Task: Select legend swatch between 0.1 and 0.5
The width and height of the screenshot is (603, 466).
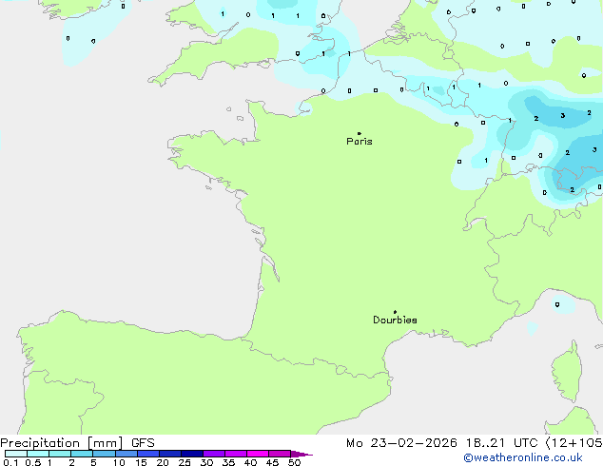Action: 16,454
